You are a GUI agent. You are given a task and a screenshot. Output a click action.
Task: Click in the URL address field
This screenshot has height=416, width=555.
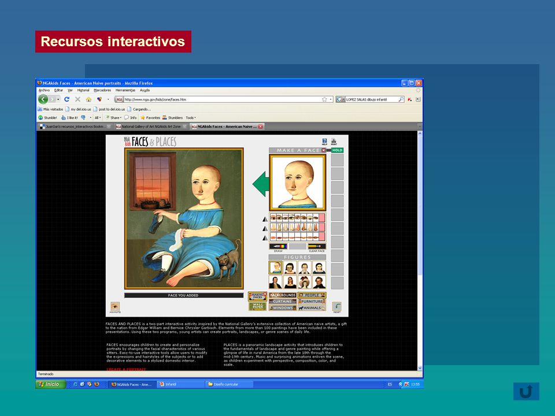tap(222, 99)
